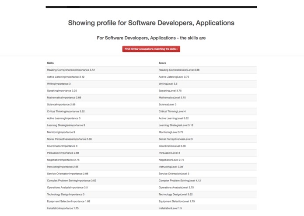Click Service OrientationLevel 3 cell

(174, 174)
